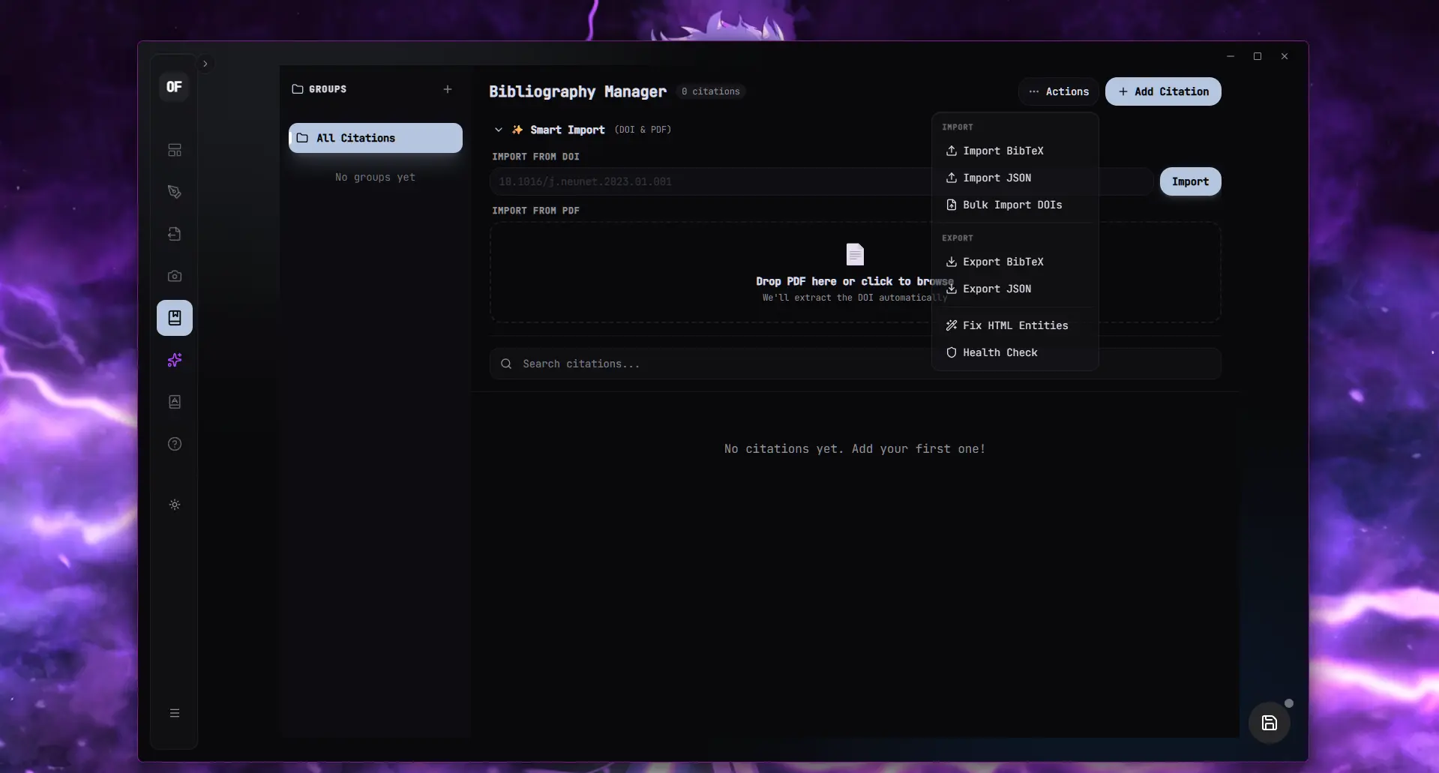Open the bibliography bookmark sidebar icon
Image resolution: width=1439 pixels, height=773 pixels.
tap(175, 318)
